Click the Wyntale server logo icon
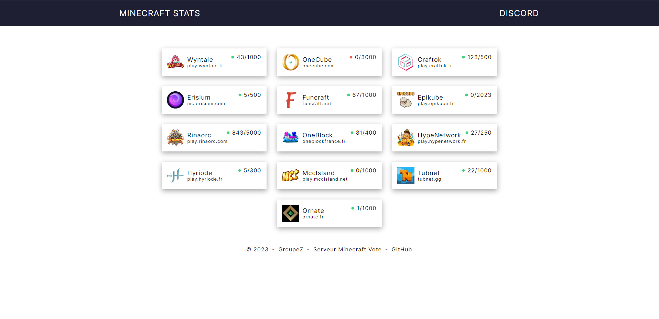 [x=175, y=62]
